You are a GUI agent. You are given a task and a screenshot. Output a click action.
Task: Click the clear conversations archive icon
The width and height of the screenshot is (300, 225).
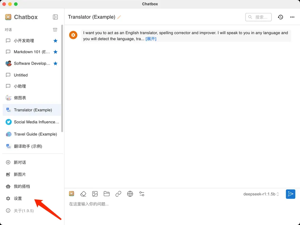pyautogui.click(x=55, y=30)
